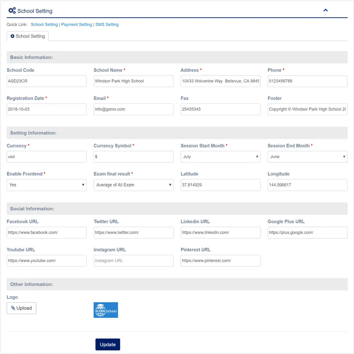Click the empty Instagram URL field
This screenshot has width=354, height=354.
(133, 261)
